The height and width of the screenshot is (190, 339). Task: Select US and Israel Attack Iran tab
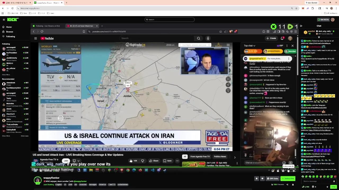coord(82,26)
